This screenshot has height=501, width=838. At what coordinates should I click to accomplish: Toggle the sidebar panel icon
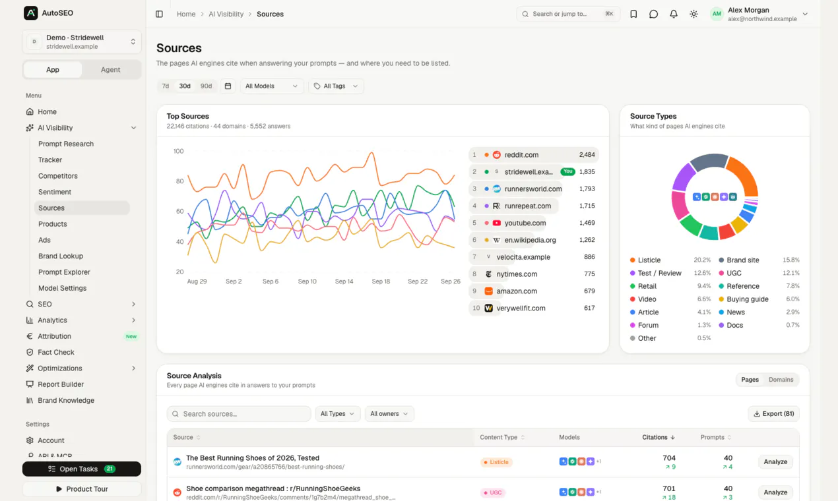click(159, 14)
